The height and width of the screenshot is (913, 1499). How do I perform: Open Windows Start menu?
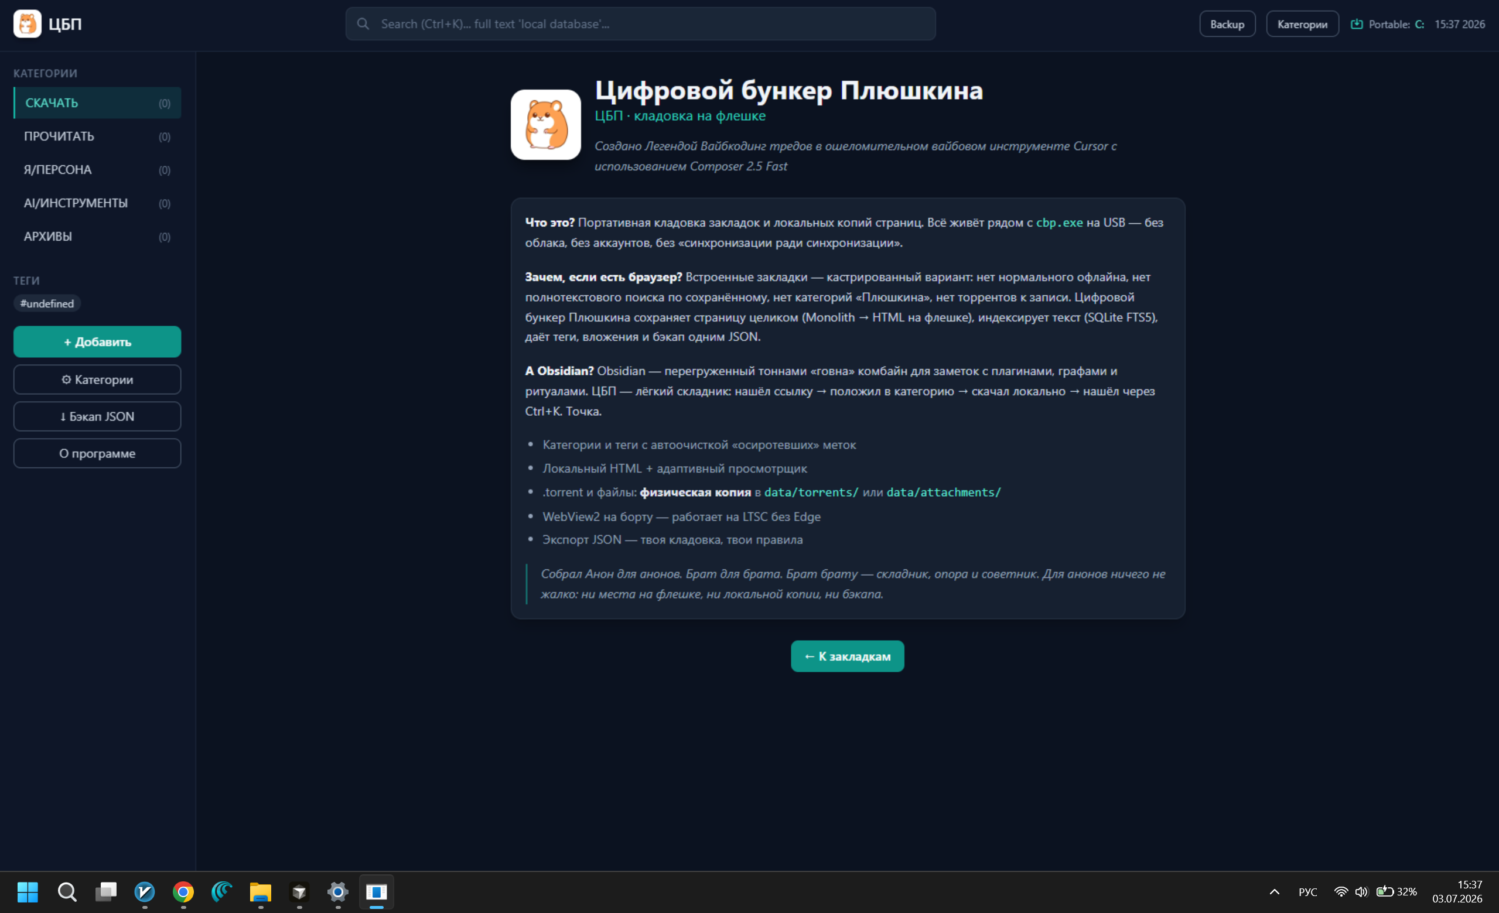pyautogui.click(x=28, y=892)
